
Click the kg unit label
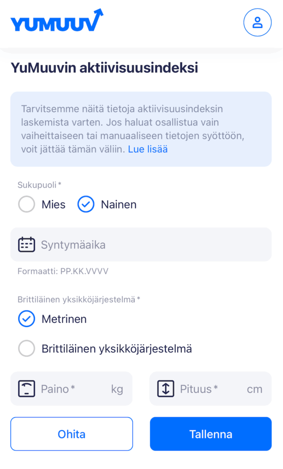(117, 389)
